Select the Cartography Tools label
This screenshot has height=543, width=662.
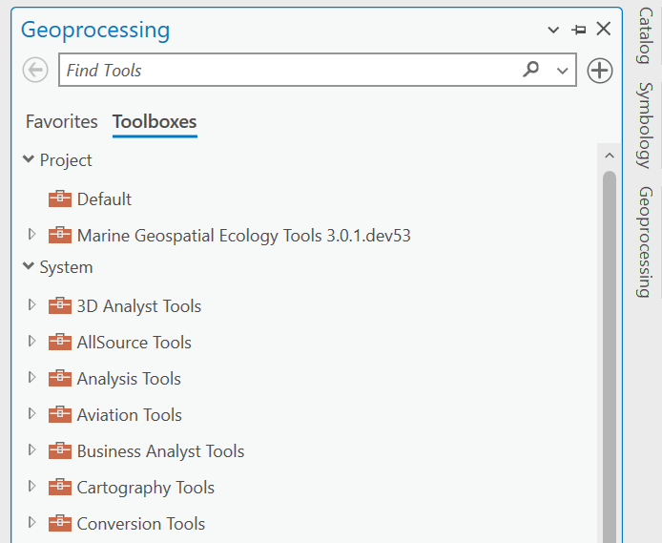[x=146, y=488]
